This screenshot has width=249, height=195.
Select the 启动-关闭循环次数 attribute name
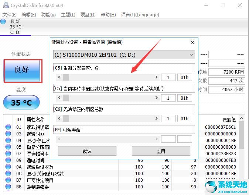(x=45, y=174)
